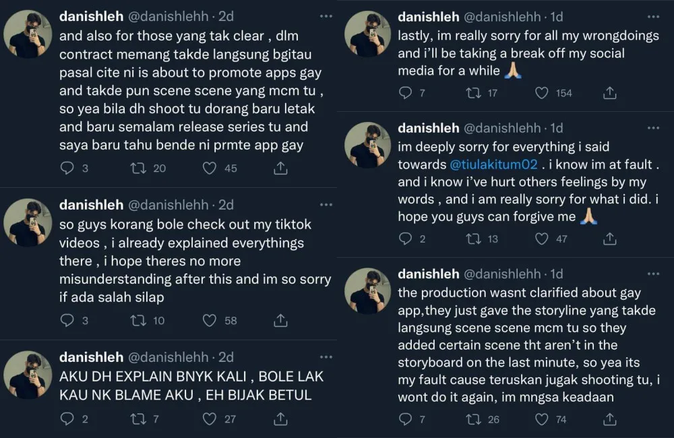Like the 'AKU DH EXPLAIN' tweet
The height and width of the screenshot is (438, 674).
(210, 419)
